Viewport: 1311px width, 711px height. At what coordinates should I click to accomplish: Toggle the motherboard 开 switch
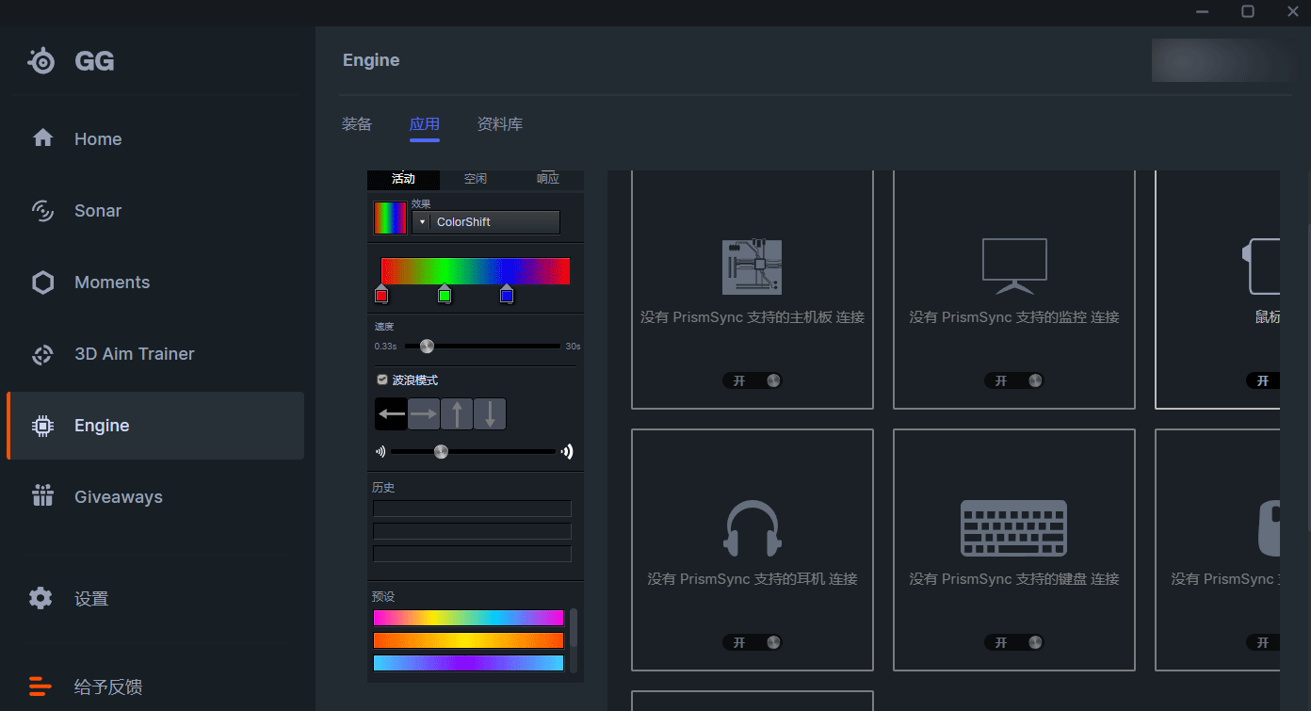pyautogui.click(x=753, y=380)
